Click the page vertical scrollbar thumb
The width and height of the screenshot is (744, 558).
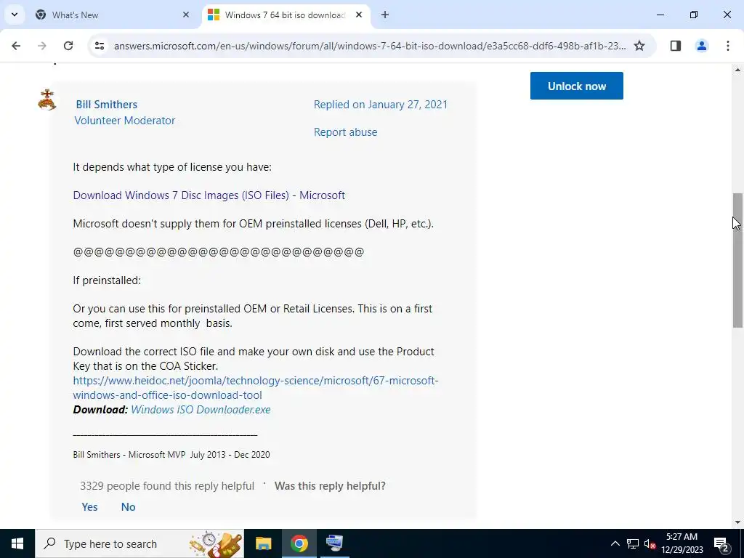[x=737, y=260]
